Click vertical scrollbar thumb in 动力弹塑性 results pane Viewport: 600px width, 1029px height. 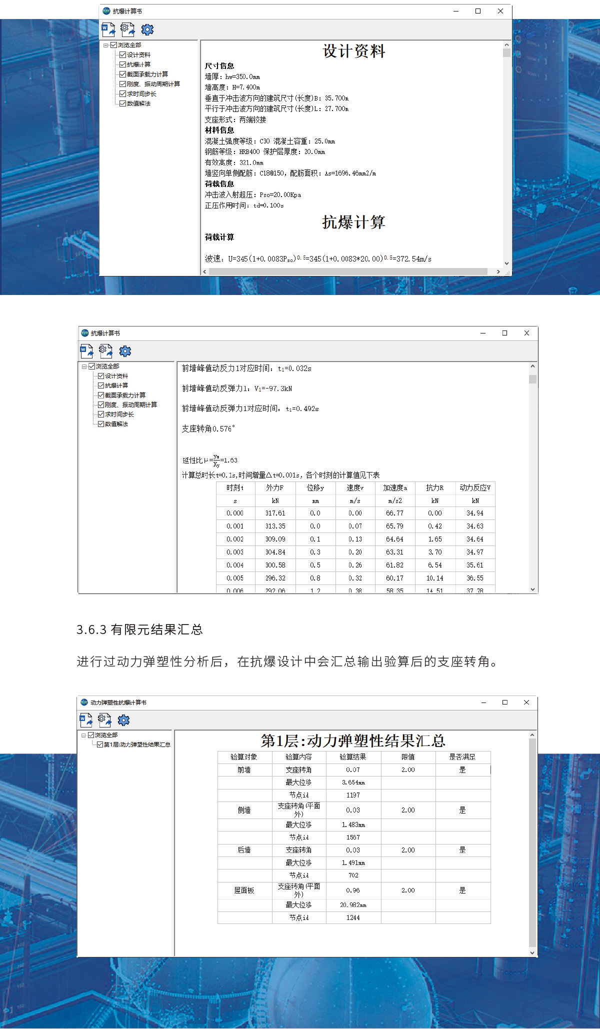tap(532, 842)
